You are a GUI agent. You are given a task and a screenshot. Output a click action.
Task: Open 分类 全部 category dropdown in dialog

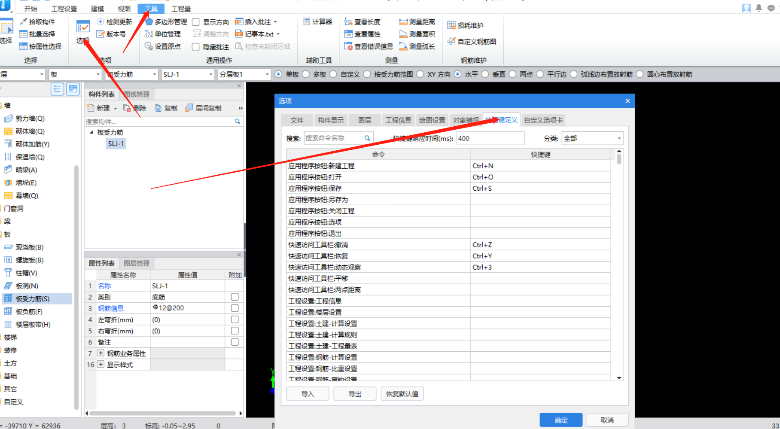592,138
